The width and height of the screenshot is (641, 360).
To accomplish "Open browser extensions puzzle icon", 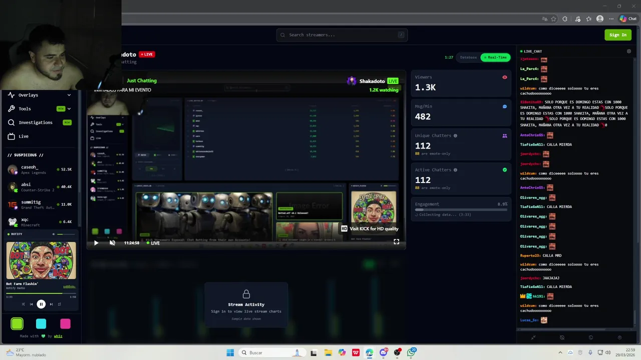I will tap(565, 19).
